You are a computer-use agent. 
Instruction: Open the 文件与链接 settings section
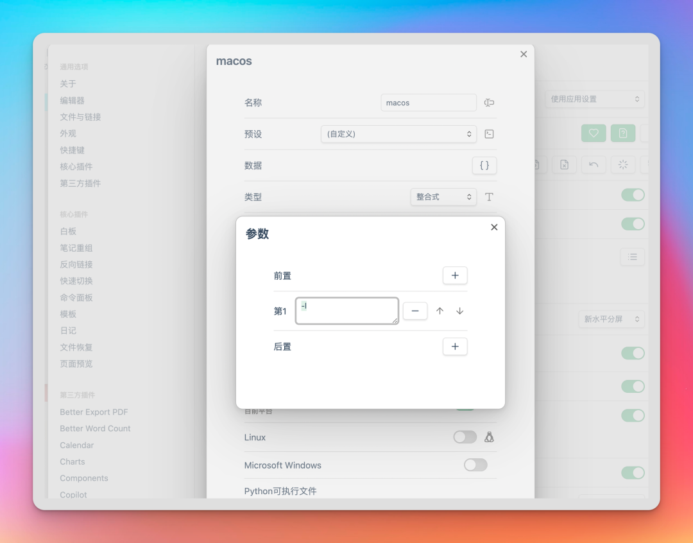(x=80, y=117)
